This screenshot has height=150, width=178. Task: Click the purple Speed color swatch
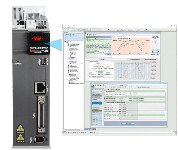click(x=90, y=75)
